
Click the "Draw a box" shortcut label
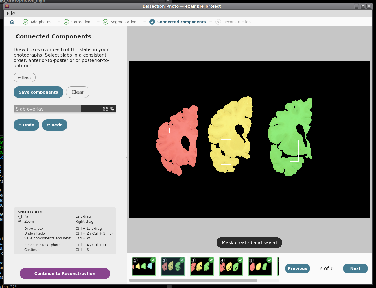(34, 229)
